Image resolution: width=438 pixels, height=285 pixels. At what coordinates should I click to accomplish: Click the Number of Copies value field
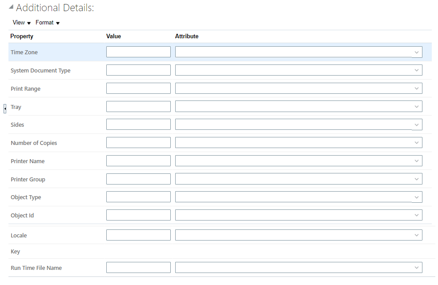(x=138, y=142)
